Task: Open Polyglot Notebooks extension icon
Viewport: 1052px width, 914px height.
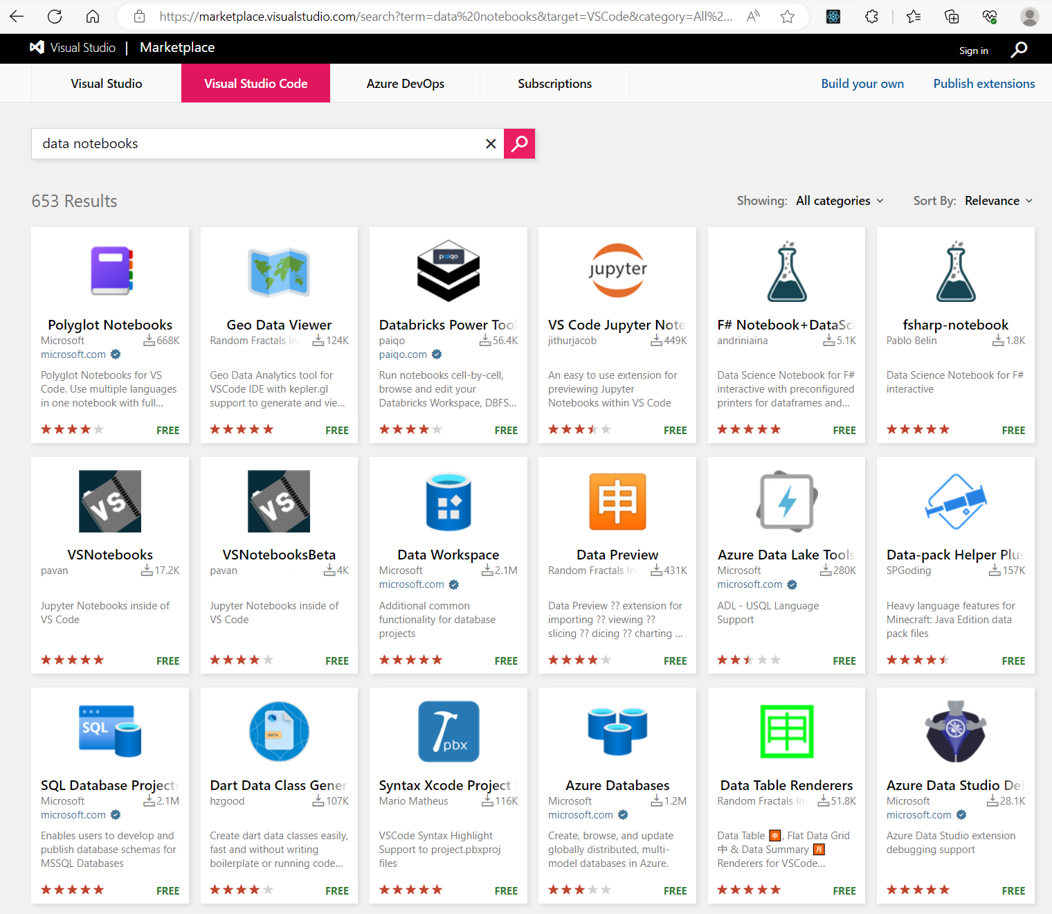Action: tap(110, 271)
